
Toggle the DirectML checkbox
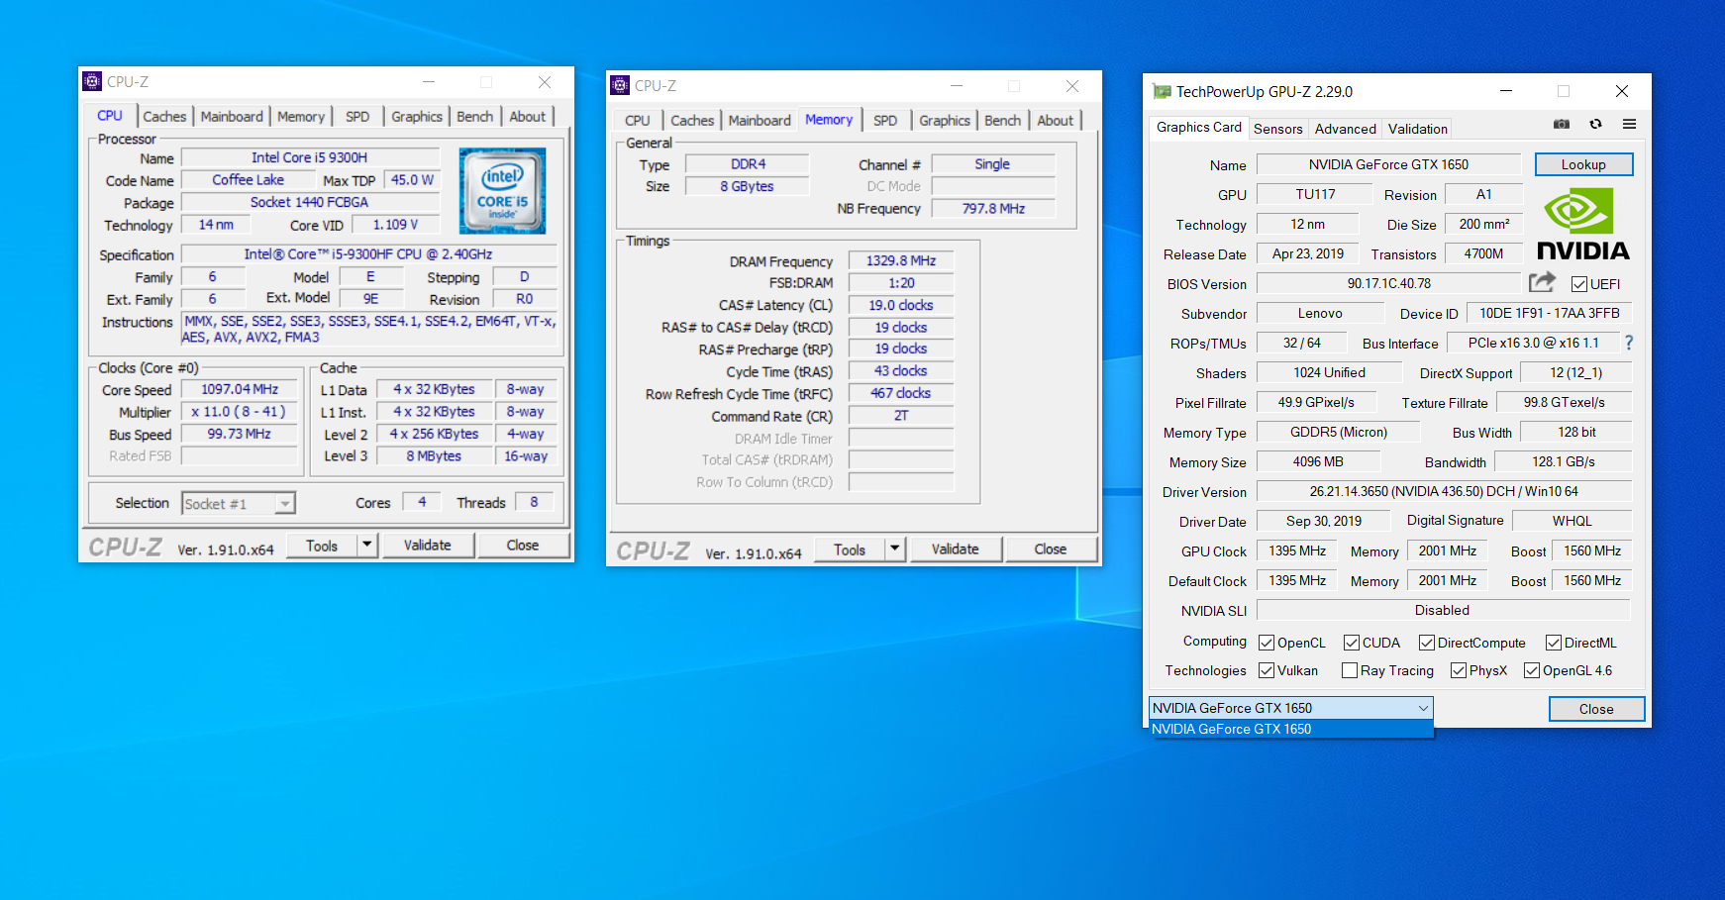point(1554,643)
